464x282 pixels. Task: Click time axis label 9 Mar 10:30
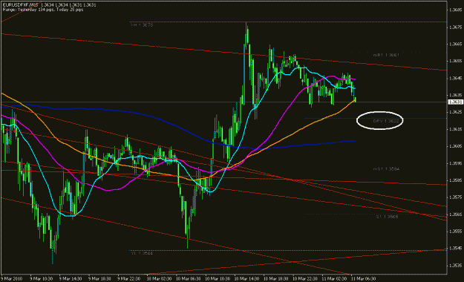pos(42,279)
